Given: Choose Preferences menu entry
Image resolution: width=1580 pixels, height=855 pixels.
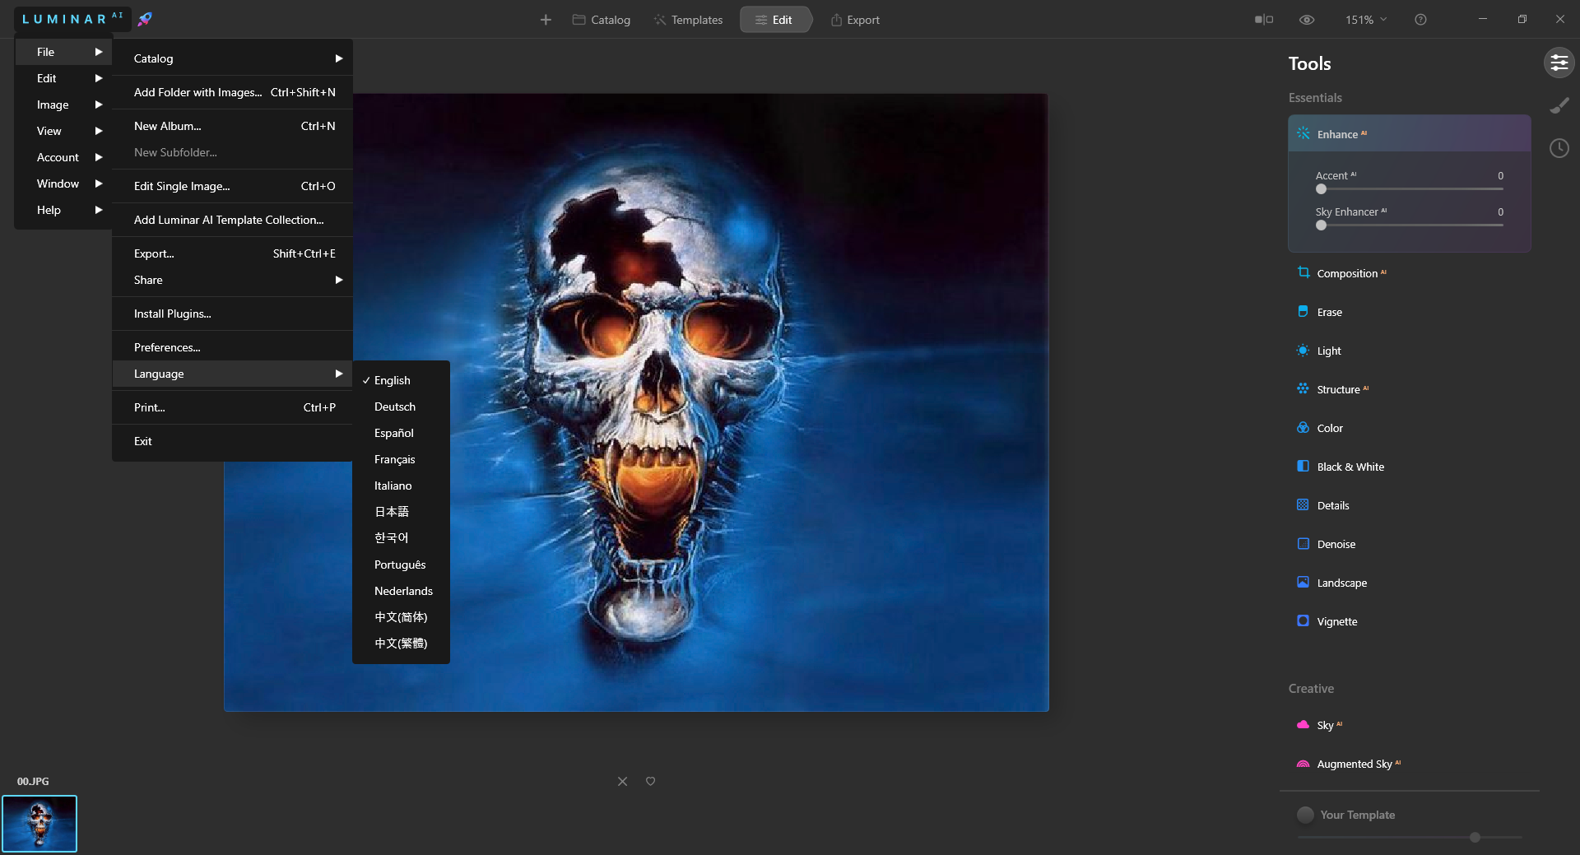Looking at the screenshot, I should pos(232,347).
